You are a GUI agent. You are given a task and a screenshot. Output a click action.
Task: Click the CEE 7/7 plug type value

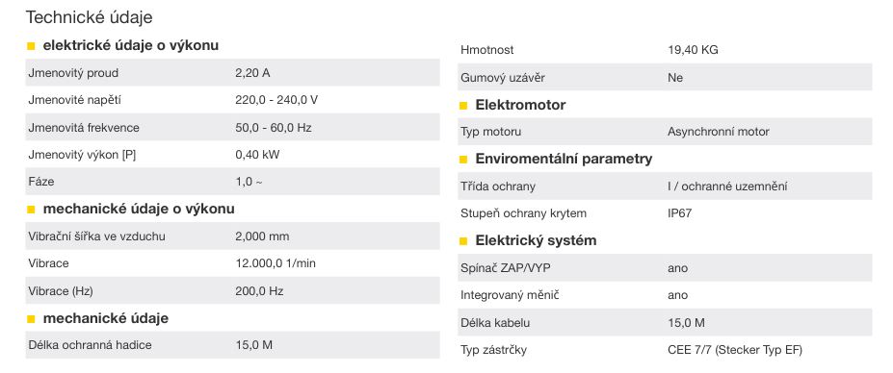735,350
